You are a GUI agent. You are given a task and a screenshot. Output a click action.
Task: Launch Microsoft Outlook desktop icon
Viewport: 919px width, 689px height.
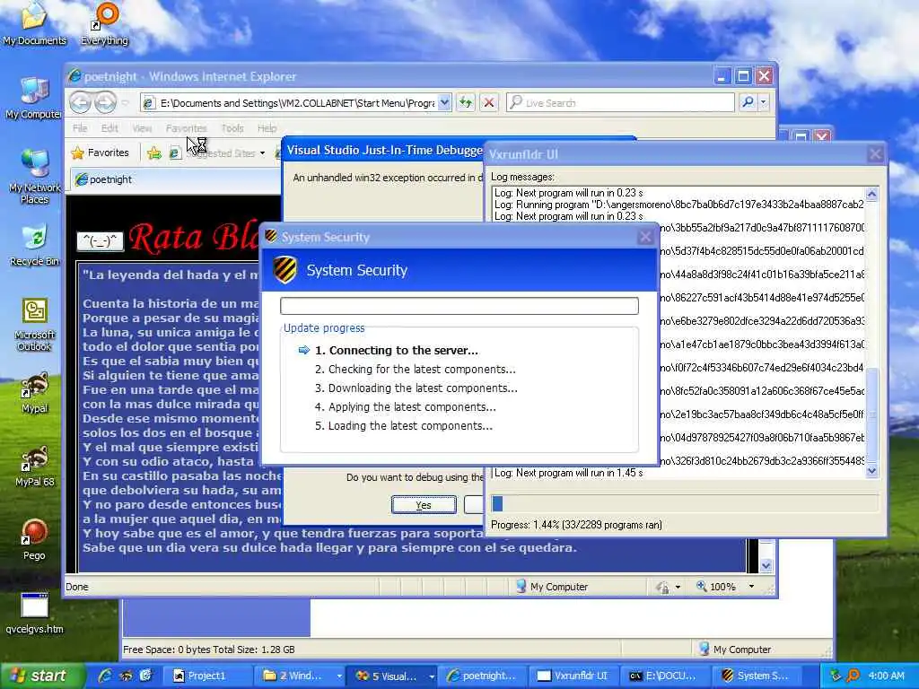[35, 325]
